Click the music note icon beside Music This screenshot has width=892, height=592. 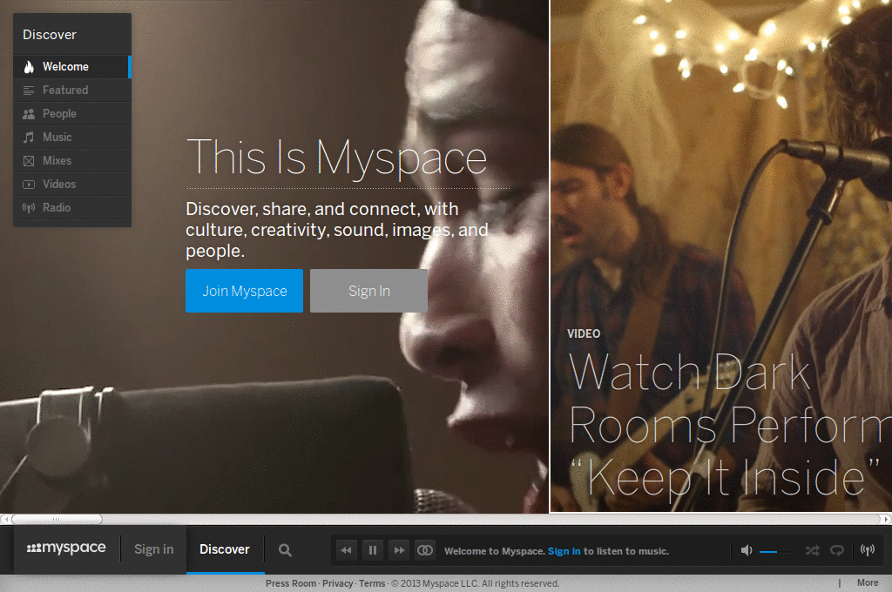coord(29,137)
